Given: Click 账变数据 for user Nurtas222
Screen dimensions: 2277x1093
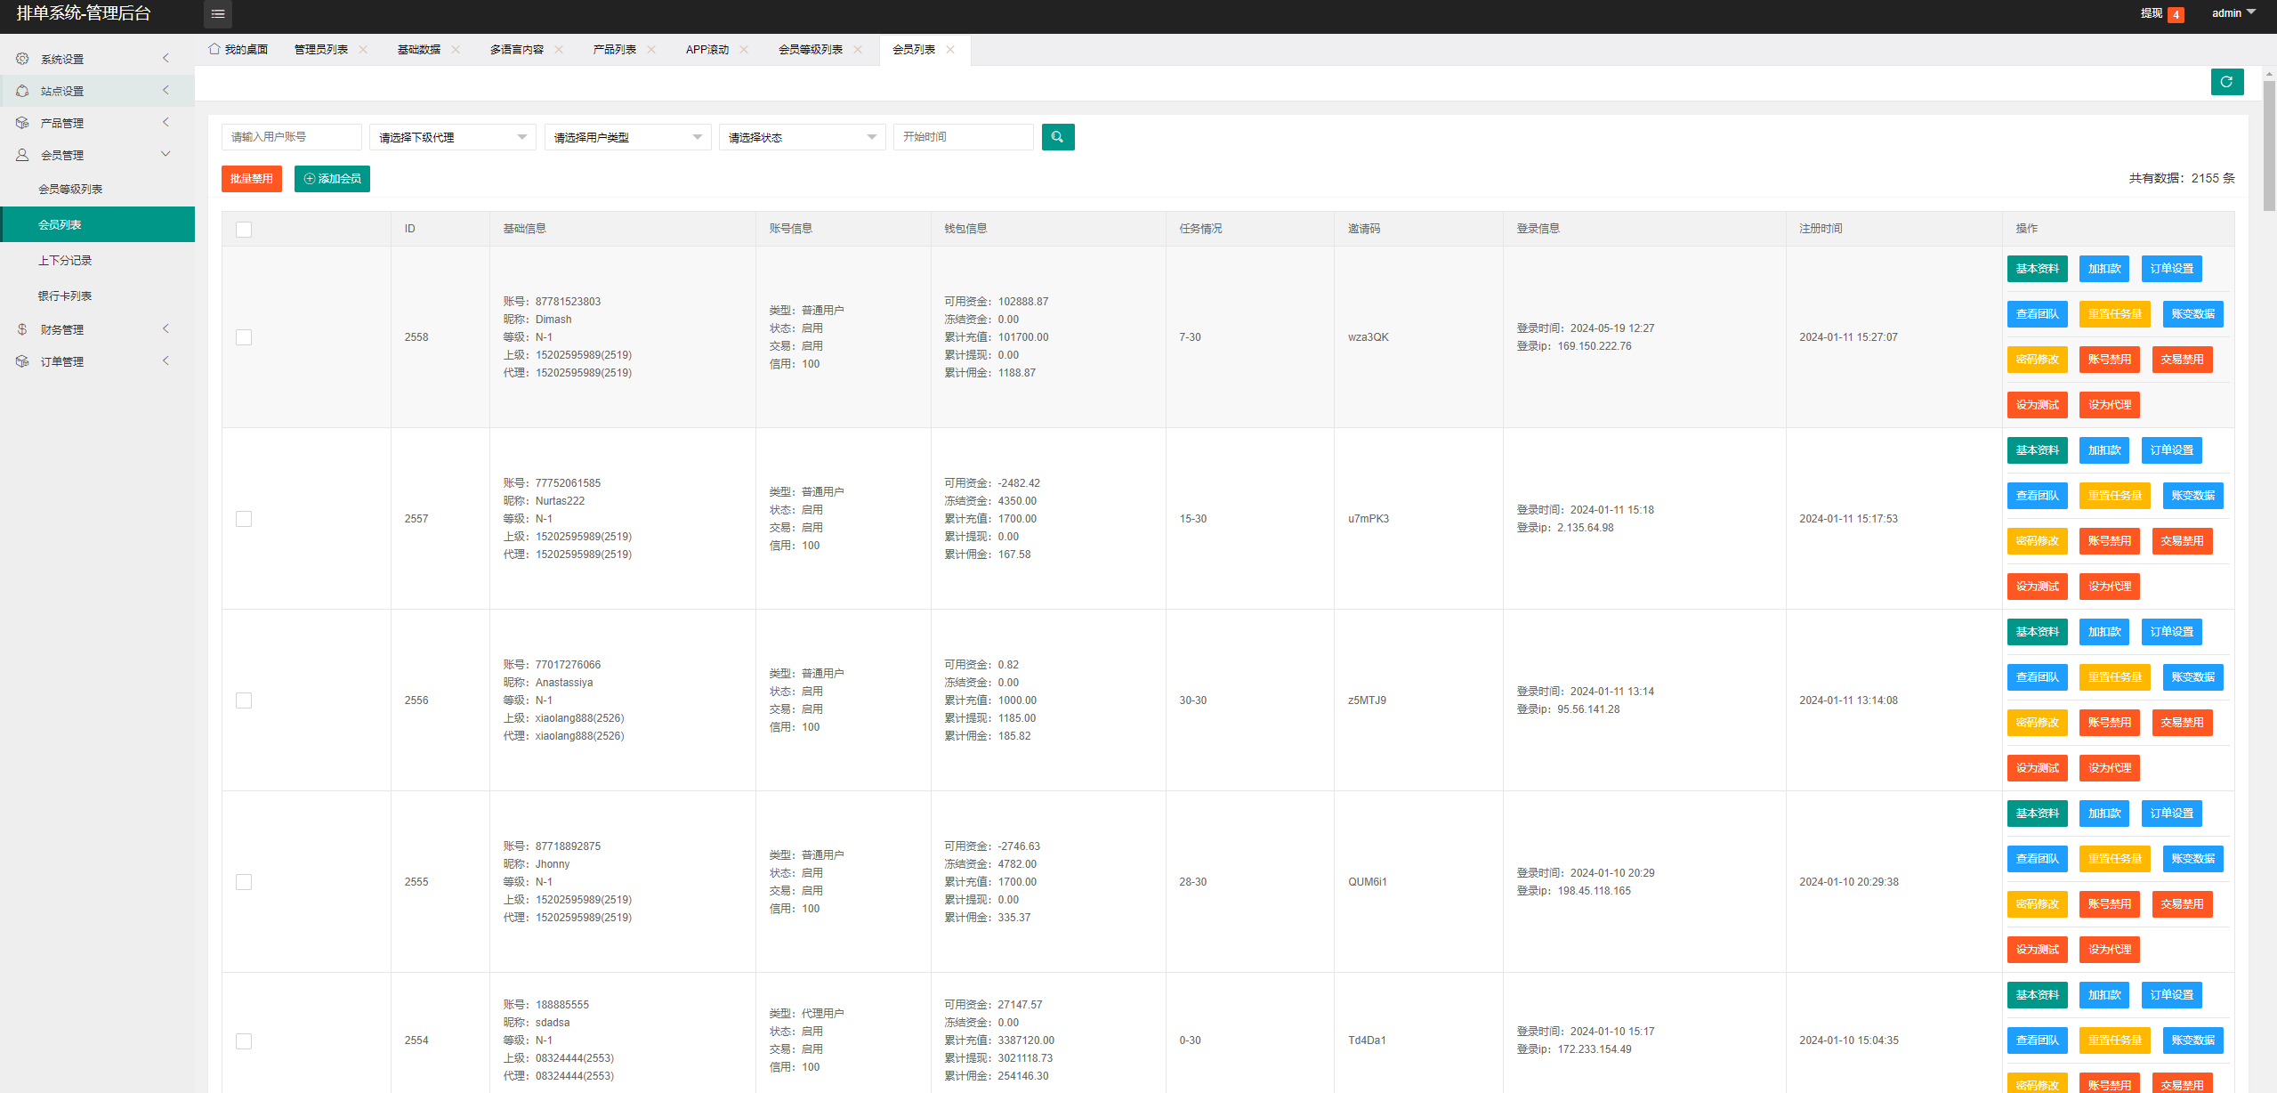Looking at the screenshot, I should tap(2192, 496).
